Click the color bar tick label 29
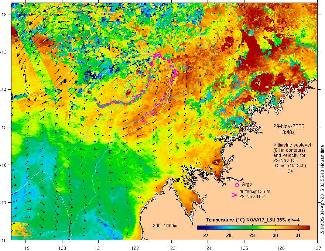 252,235
